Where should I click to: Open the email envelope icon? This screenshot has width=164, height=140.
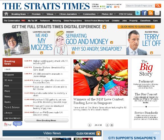157,13
